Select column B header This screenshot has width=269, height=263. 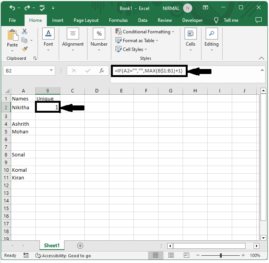(48, 91)
